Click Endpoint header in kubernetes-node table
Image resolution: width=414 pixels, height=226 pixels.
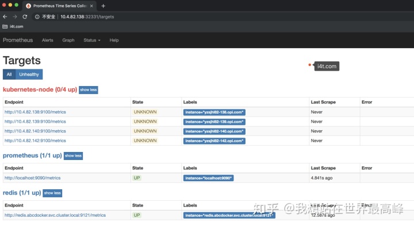click(14, 102)
